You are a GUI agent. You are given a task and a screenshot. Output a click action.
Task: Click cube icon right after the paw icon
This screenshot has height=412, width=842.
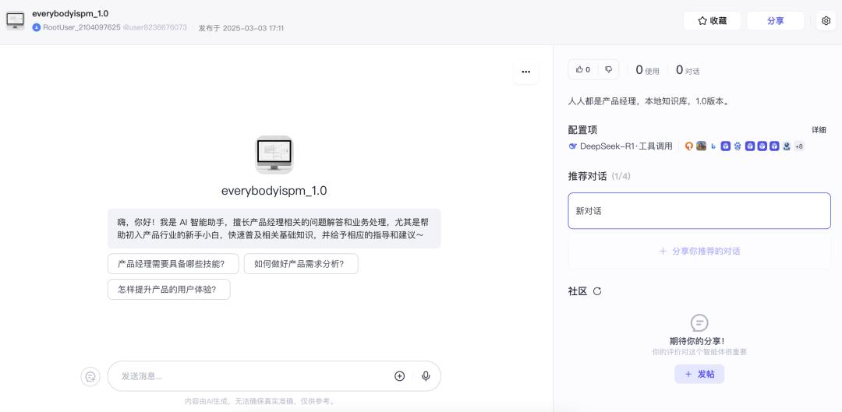point(750,146)
